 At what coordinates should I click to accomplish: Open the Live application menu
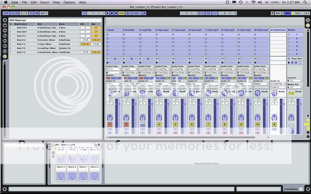(x=15, y=2)
